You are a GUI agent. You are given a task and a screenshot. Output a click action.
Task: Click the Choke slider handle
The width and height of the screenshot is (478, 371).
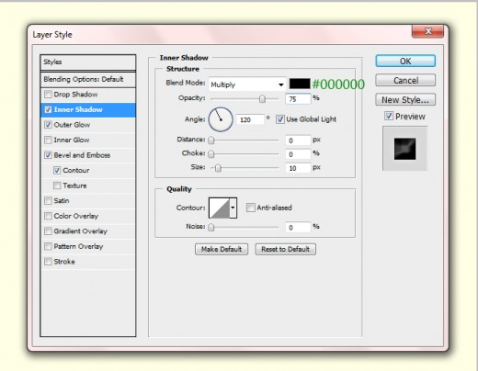[x=211, y=153]
